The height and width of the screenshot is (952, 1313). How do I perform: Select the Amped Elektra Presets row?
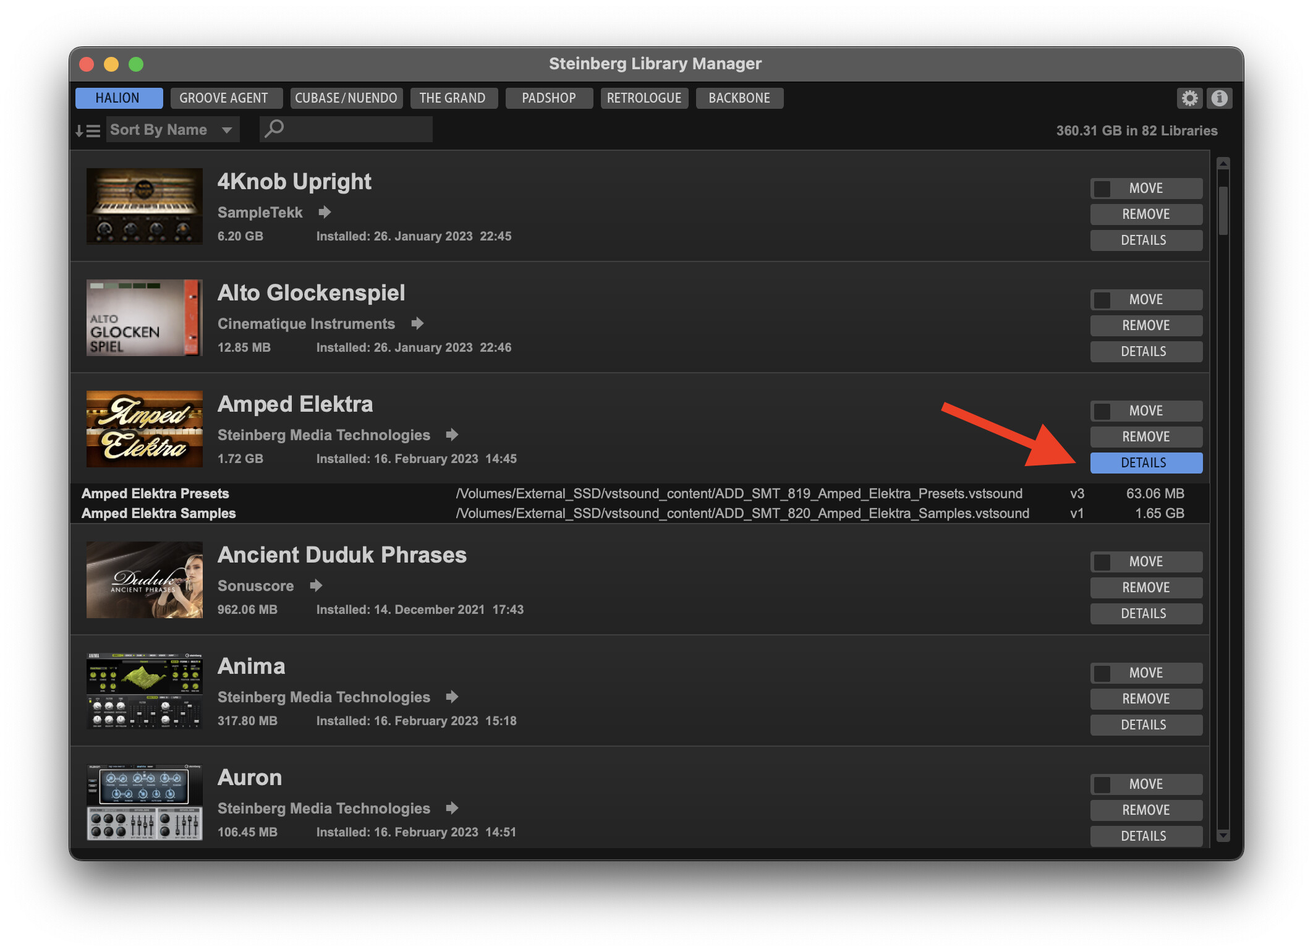pos(640,493)
